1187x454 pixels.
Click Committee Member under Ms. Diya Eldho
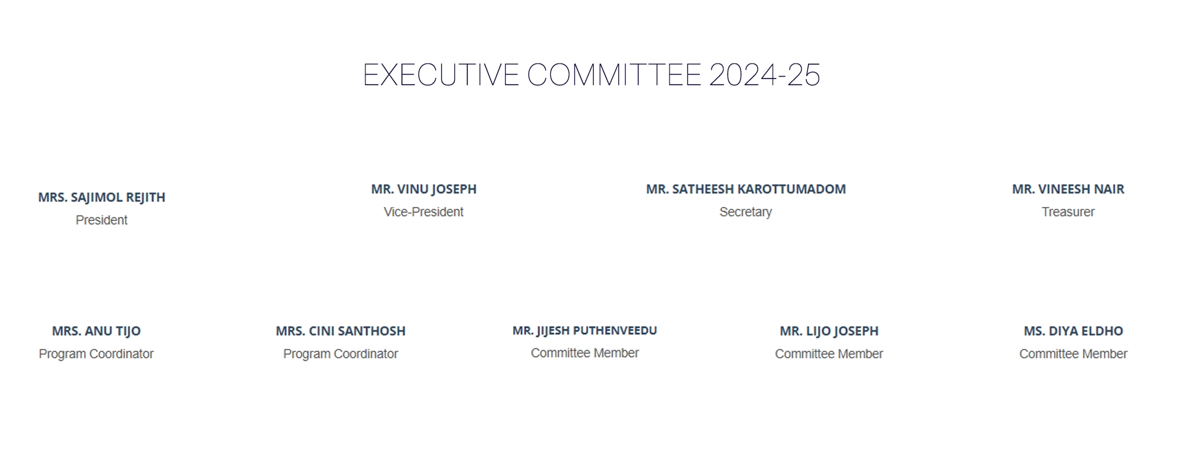tap(1073, 354)
